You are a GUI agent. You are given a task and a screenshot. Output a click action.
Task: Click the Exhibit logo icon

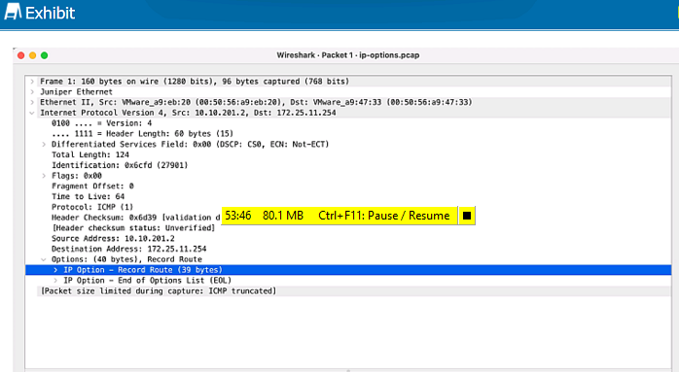[x=13, y=12]
